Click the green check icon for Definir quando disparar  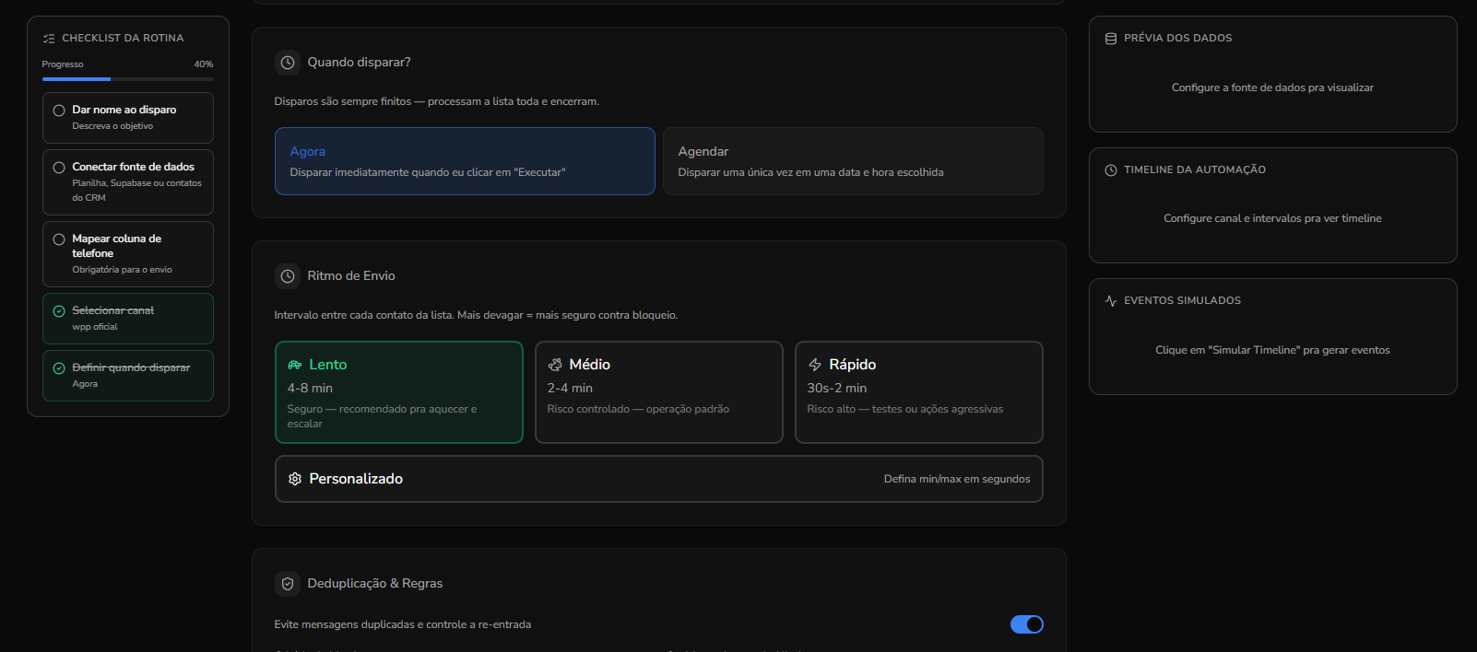coord(59,368)
